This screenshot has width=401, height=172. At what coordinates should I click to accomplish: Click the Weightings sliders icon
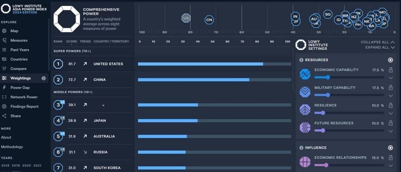point(4,78)
